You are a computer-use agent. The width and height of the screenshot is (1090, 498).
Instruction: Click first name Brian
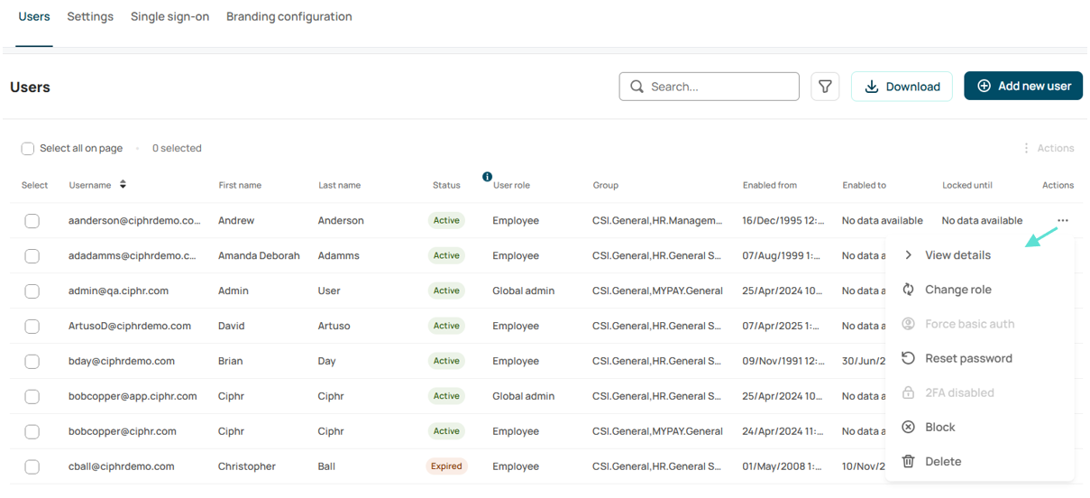[x=230, y=361]
